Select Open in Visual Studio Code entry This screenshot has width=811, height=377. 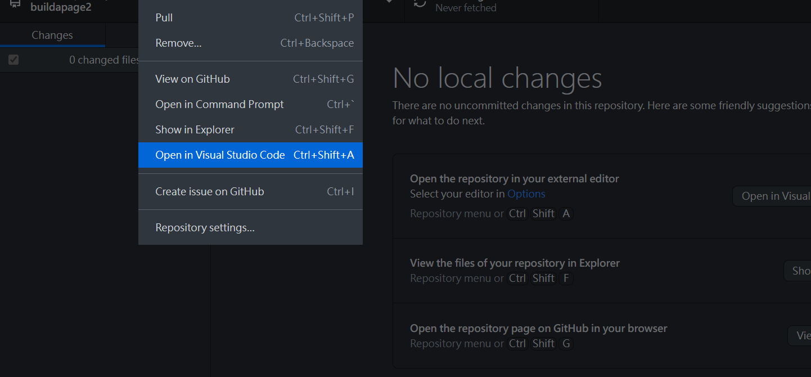(x=250, y=155)
